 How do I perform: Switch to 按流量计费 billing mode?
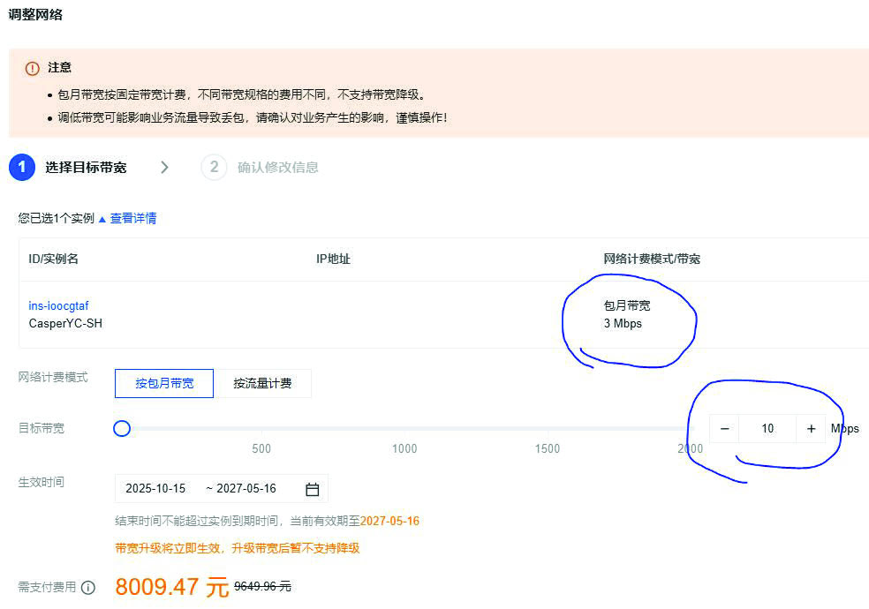262,384
